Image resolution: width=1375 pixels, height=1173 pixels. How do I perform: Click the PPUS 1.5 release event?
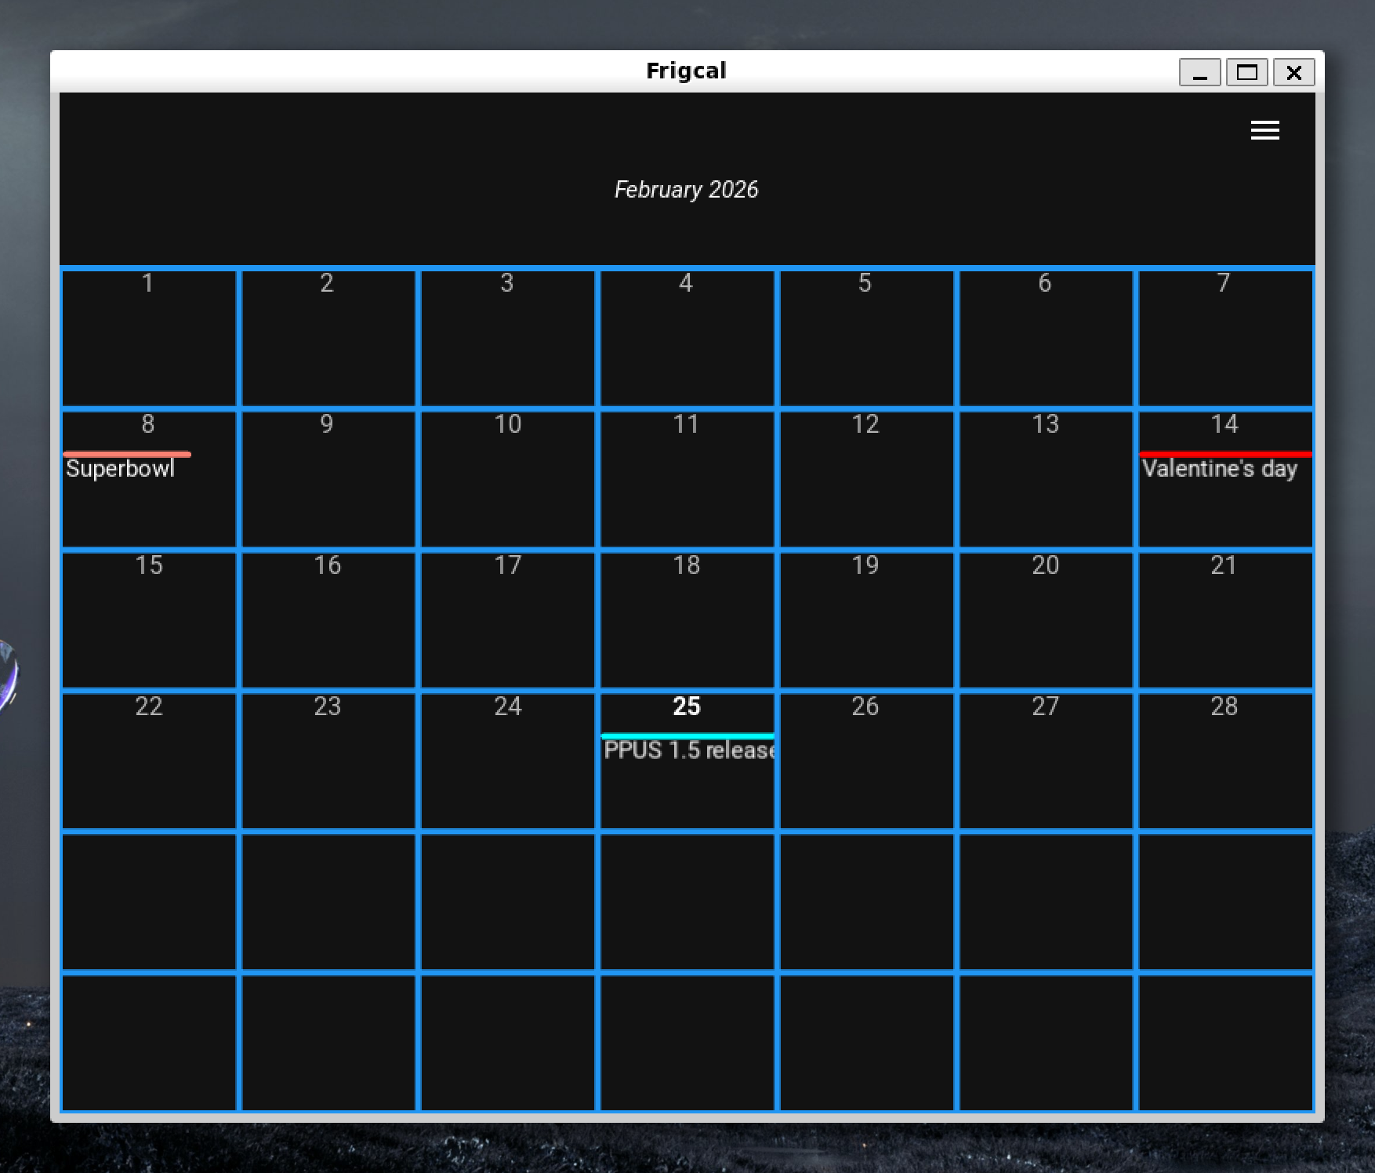click(x=688, y=750)
